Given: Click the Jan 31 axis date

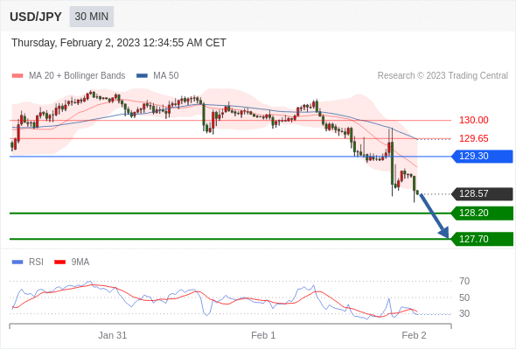Looking at the screenshot, I should pyautogui.click(x=113, y=335).
